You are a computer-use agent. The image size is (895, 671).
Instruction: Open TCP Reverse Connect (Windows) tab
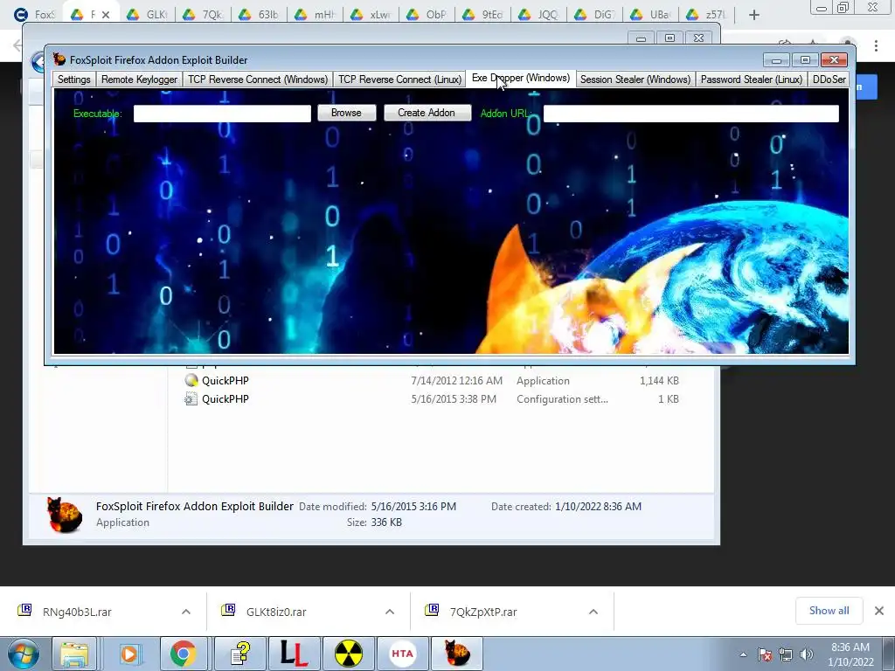(x=258, y=80)
